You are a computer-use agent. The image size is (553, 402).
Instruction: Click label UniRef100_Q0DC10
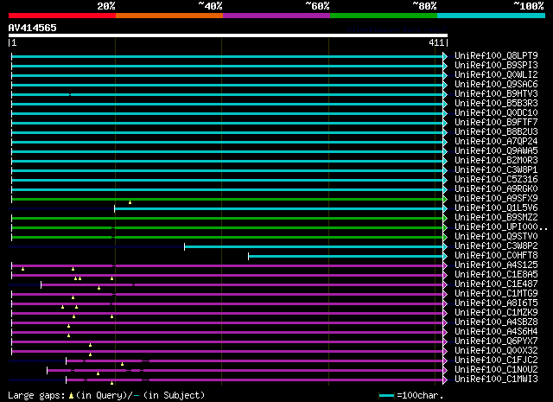(x=496, y=113)
